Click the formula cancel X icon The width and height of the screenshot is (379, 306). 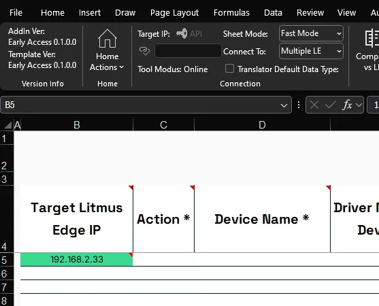click(x=314, y=105)
